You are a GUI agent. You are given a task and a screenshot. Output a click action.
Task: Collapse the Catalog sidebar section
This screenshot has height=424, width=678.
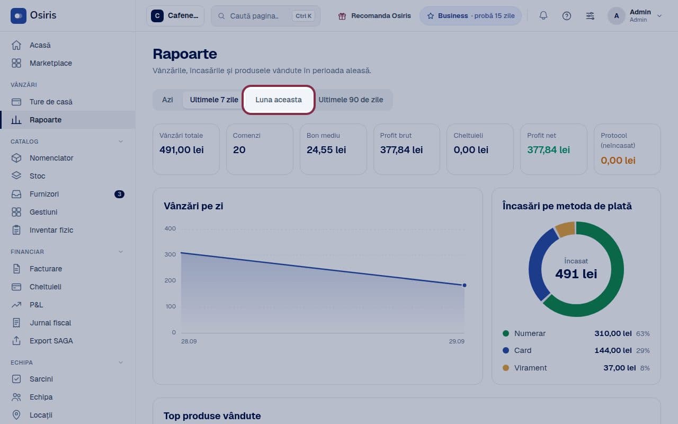120,142
